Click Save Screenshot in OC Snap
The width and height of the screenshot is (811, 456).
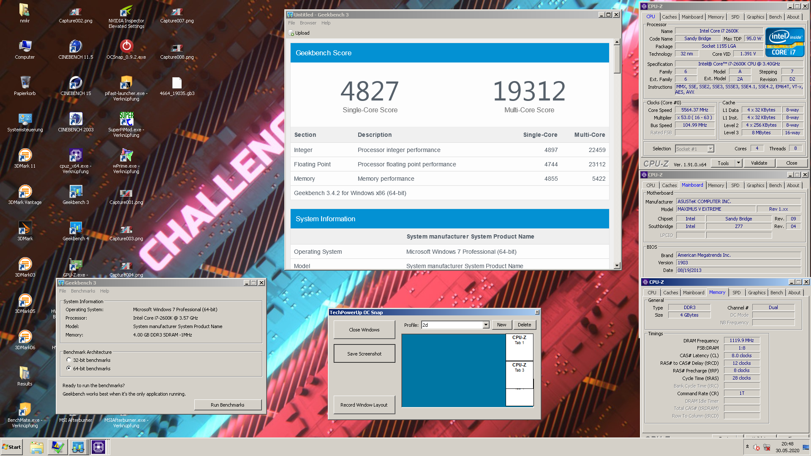tap(364, 354)
